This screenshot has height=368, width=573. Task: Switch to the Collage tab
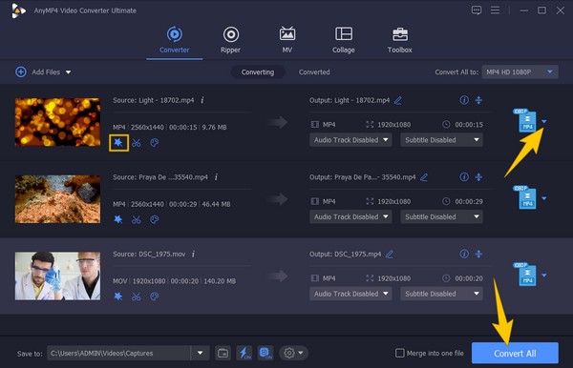pyautogui.click(x=344, y=40)
